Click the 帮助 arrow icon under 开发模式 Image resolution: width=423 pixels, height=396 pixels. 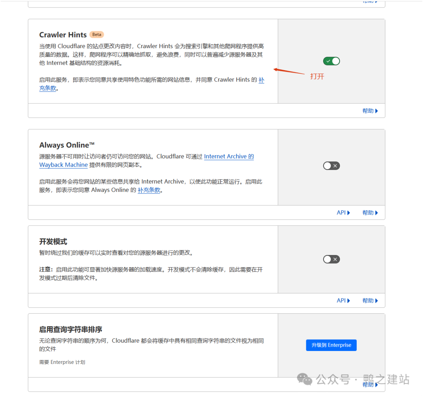(x=377, y=300)
